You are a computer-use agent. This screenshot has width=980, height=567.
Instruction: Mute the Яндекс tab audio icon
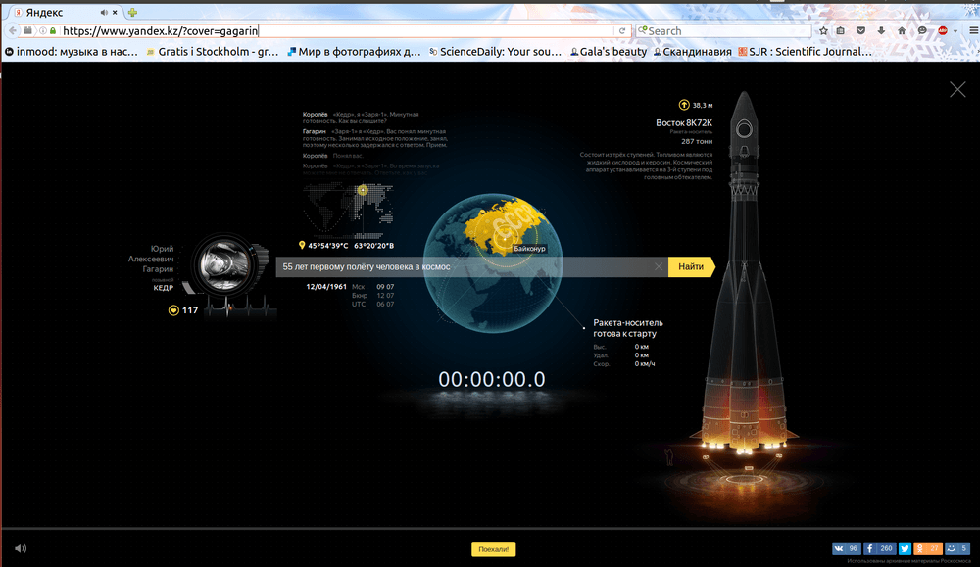tap(104, 12)
